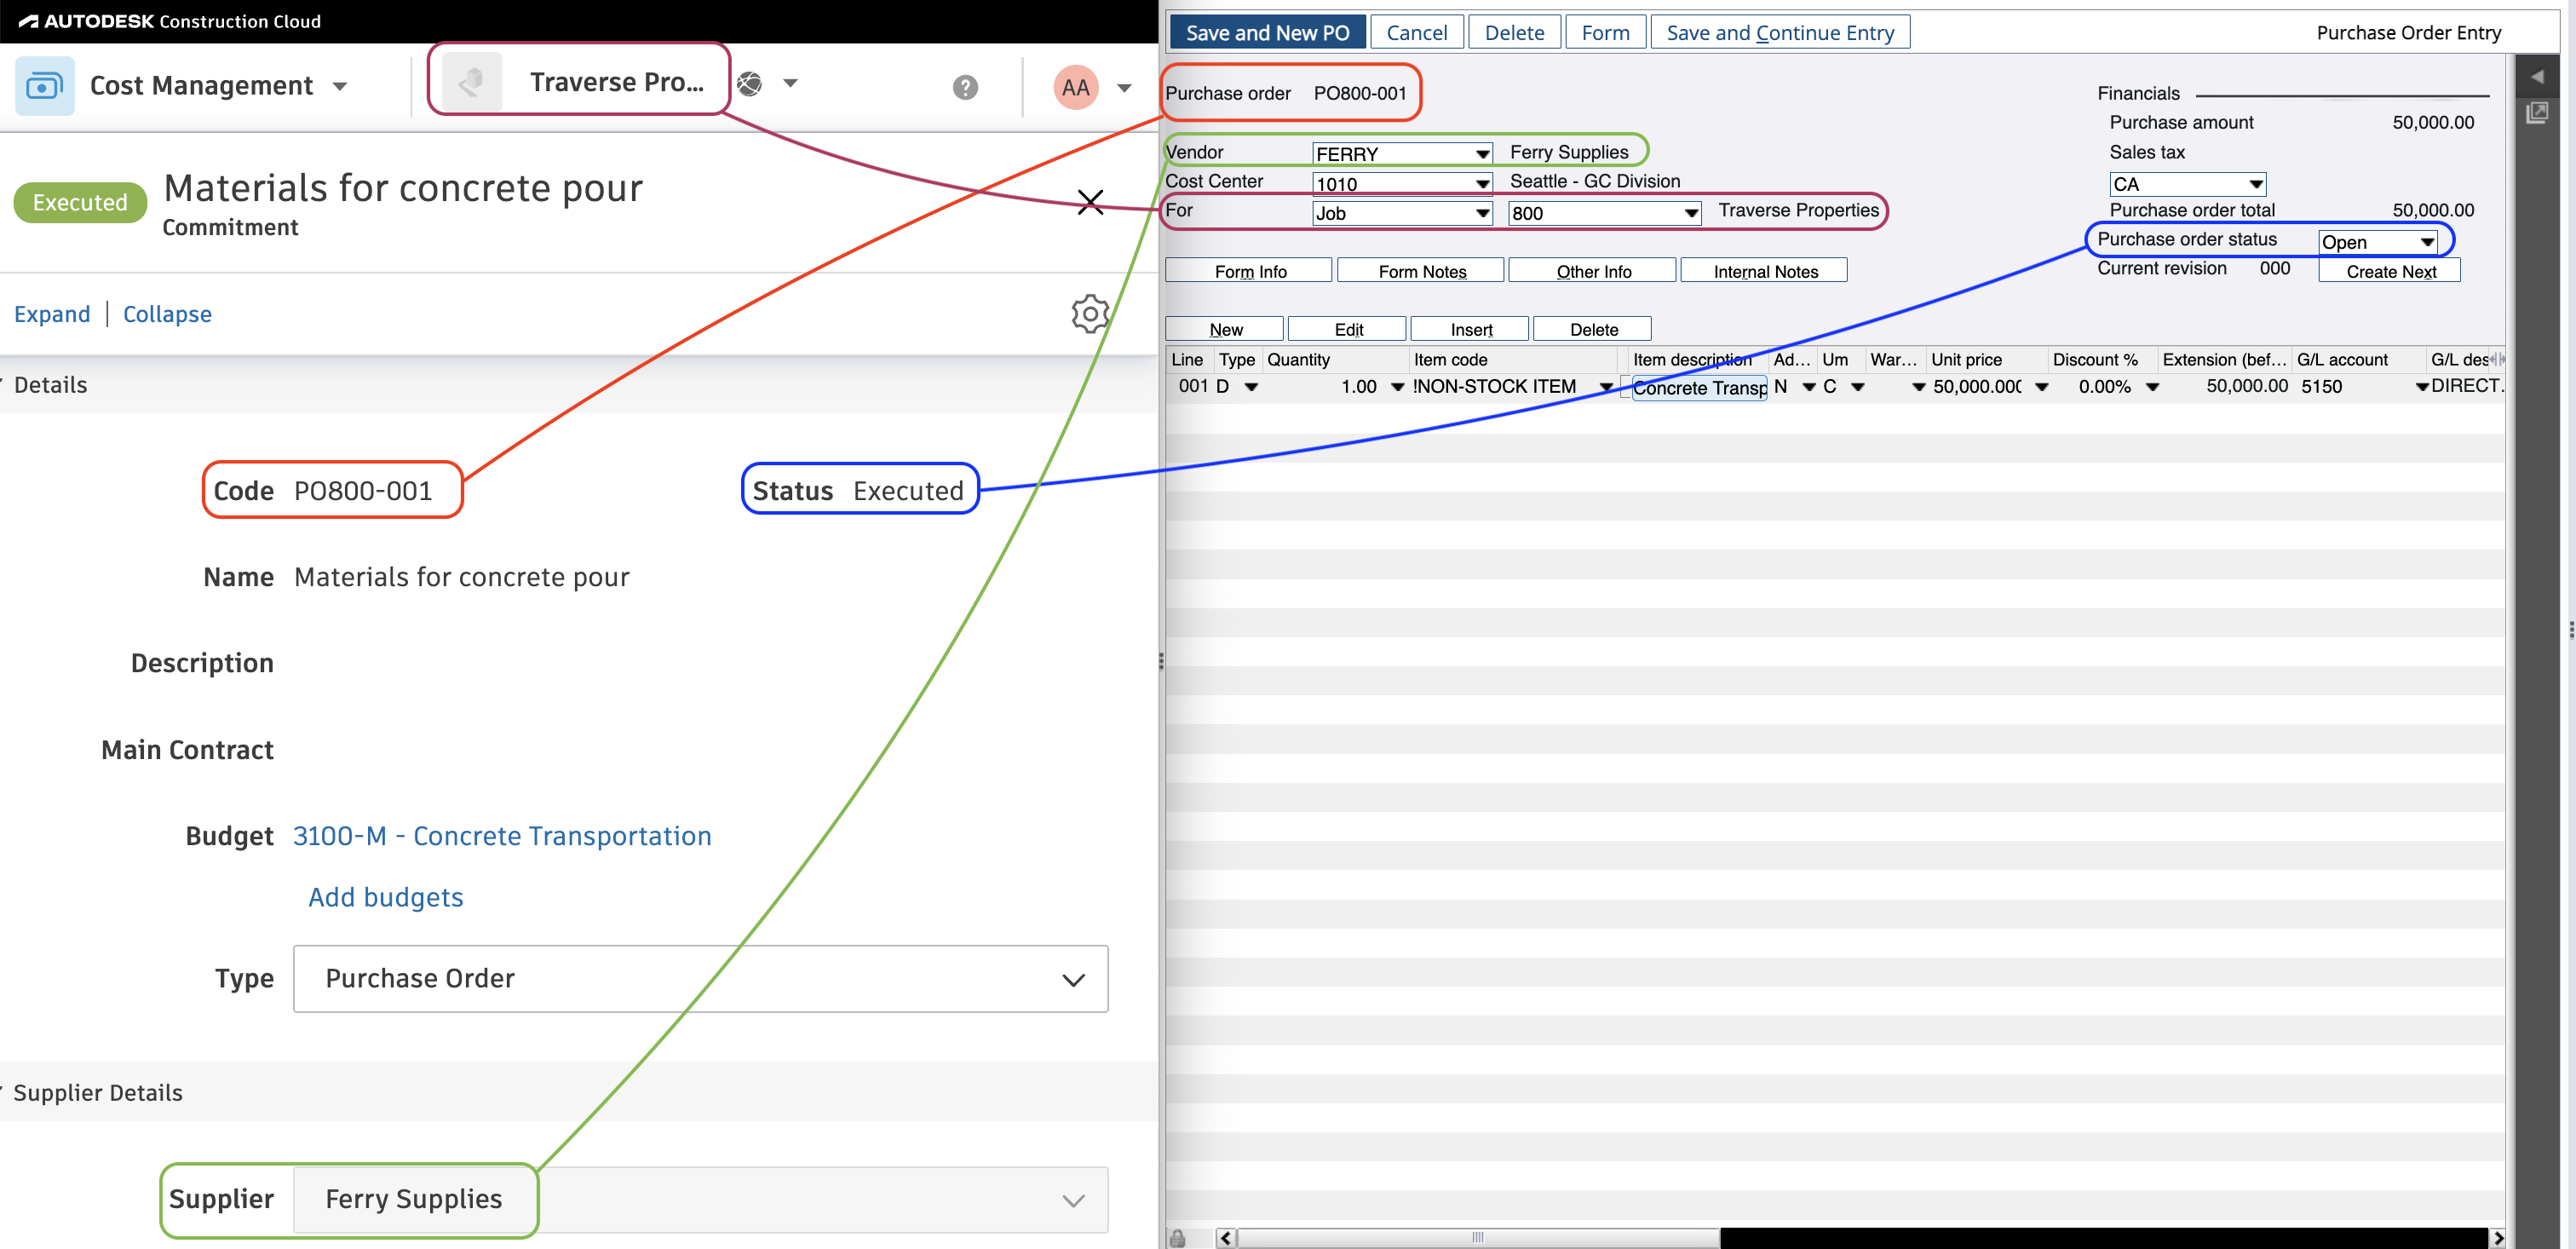The width and height of the screenshot is (2576, 1249).
Task: Open the line Type D dropdown arrow
Action: pos(1250,387)
